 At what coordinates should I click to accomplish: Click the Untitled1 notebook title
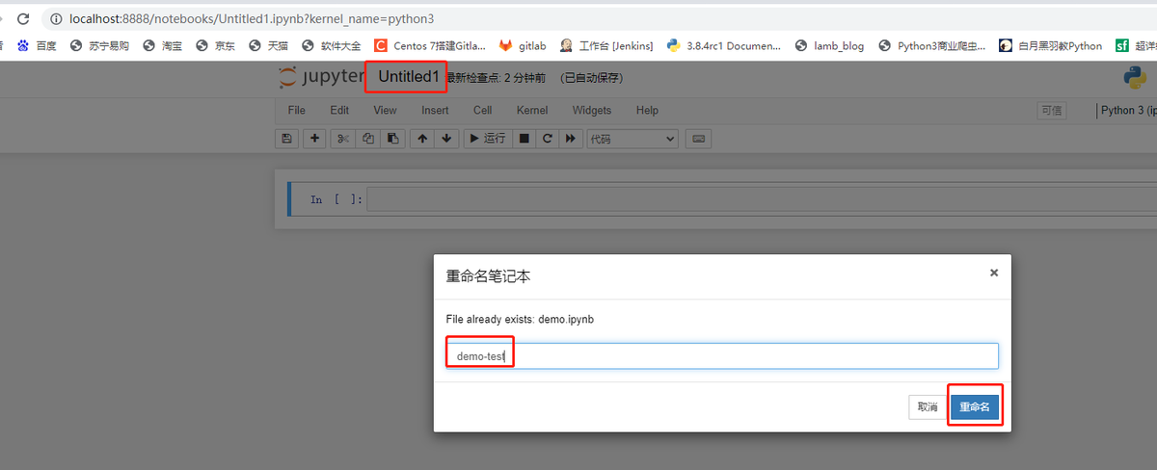click(408, 76)
